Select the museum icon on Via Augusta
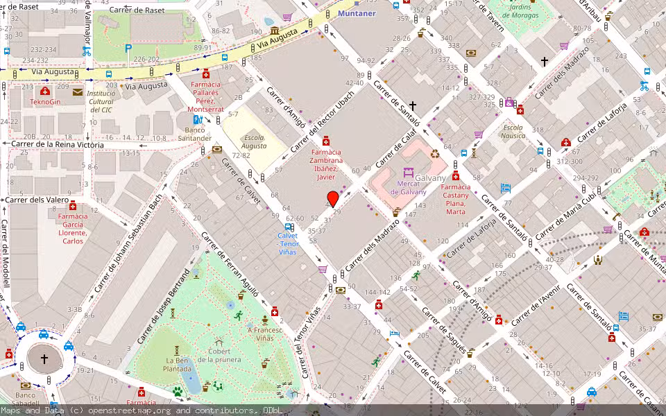 pyautogui.click(x=274, y=31)
